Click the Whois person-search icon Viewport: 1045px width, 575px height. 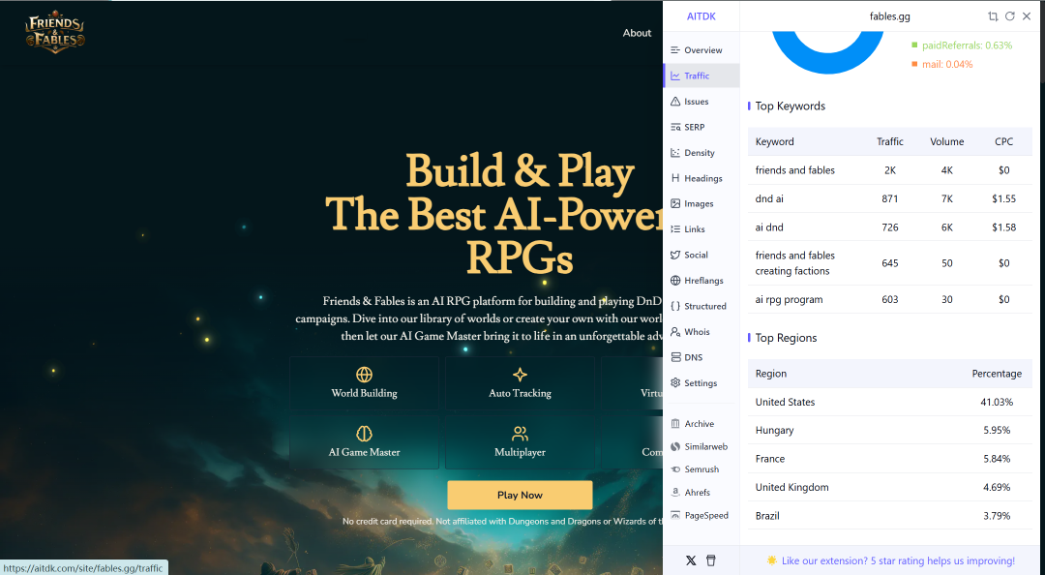click(x=675, y=331)
